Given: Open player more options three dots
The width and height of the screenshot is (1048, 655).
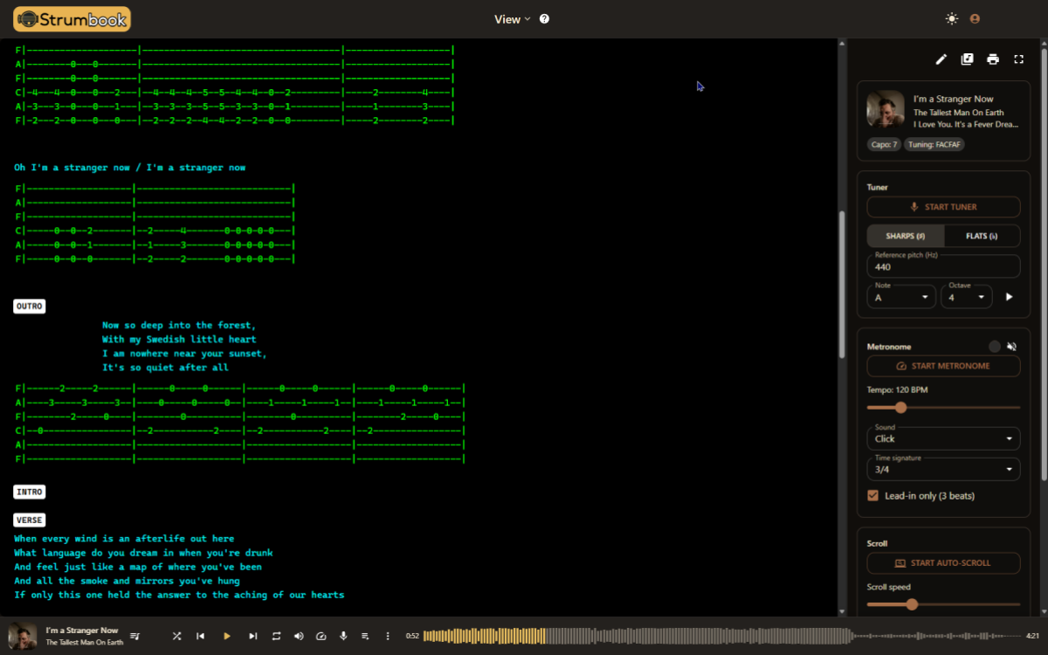Looking at the screenshot, I should [x=388, y=636].
